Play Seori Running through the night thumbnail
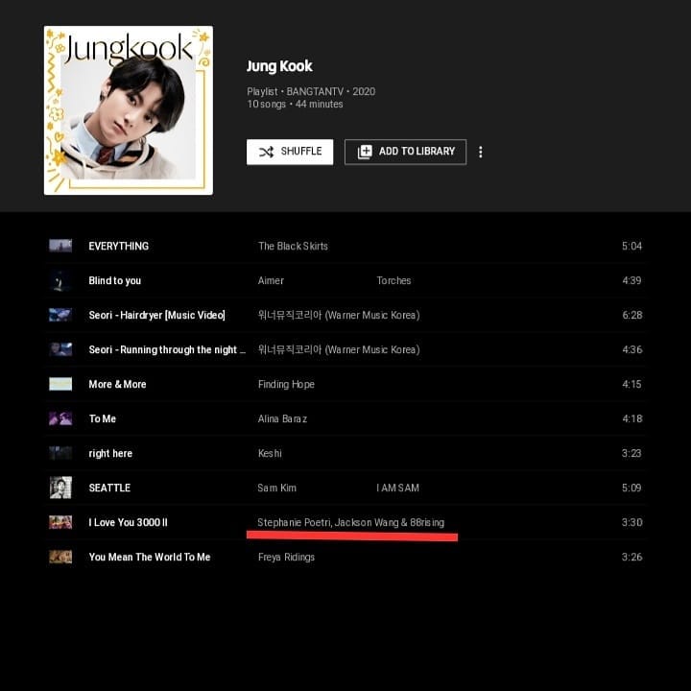The width and height of the screenshot is (691, 691). tap(60, 349)
